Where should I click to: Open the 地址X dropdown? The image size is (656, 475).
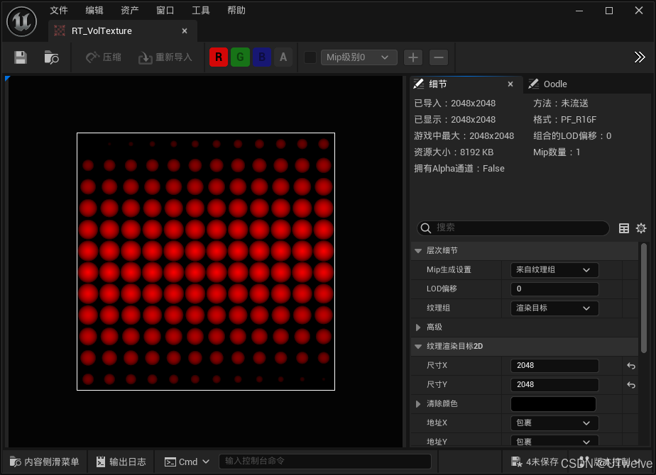pyautogui.click(x=554, y=423)
